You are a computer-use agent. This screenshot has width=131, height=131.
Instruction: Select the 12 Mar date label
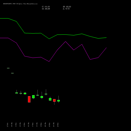(20, 124)
